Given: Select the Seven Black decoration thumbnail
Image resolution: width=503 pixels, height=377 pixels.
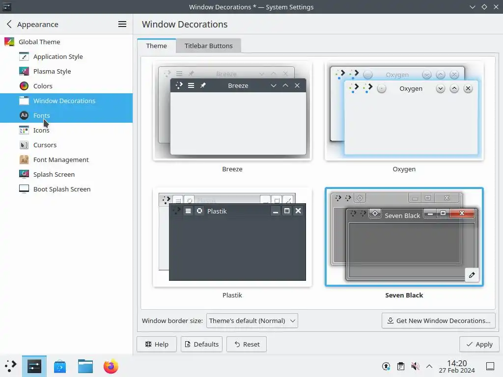Looking at the screenshot, I should pyautogui.click(x=404, y=237).
